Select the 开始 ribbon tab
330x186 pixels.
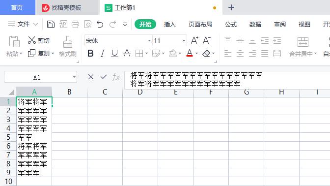(x=145, y=24)
